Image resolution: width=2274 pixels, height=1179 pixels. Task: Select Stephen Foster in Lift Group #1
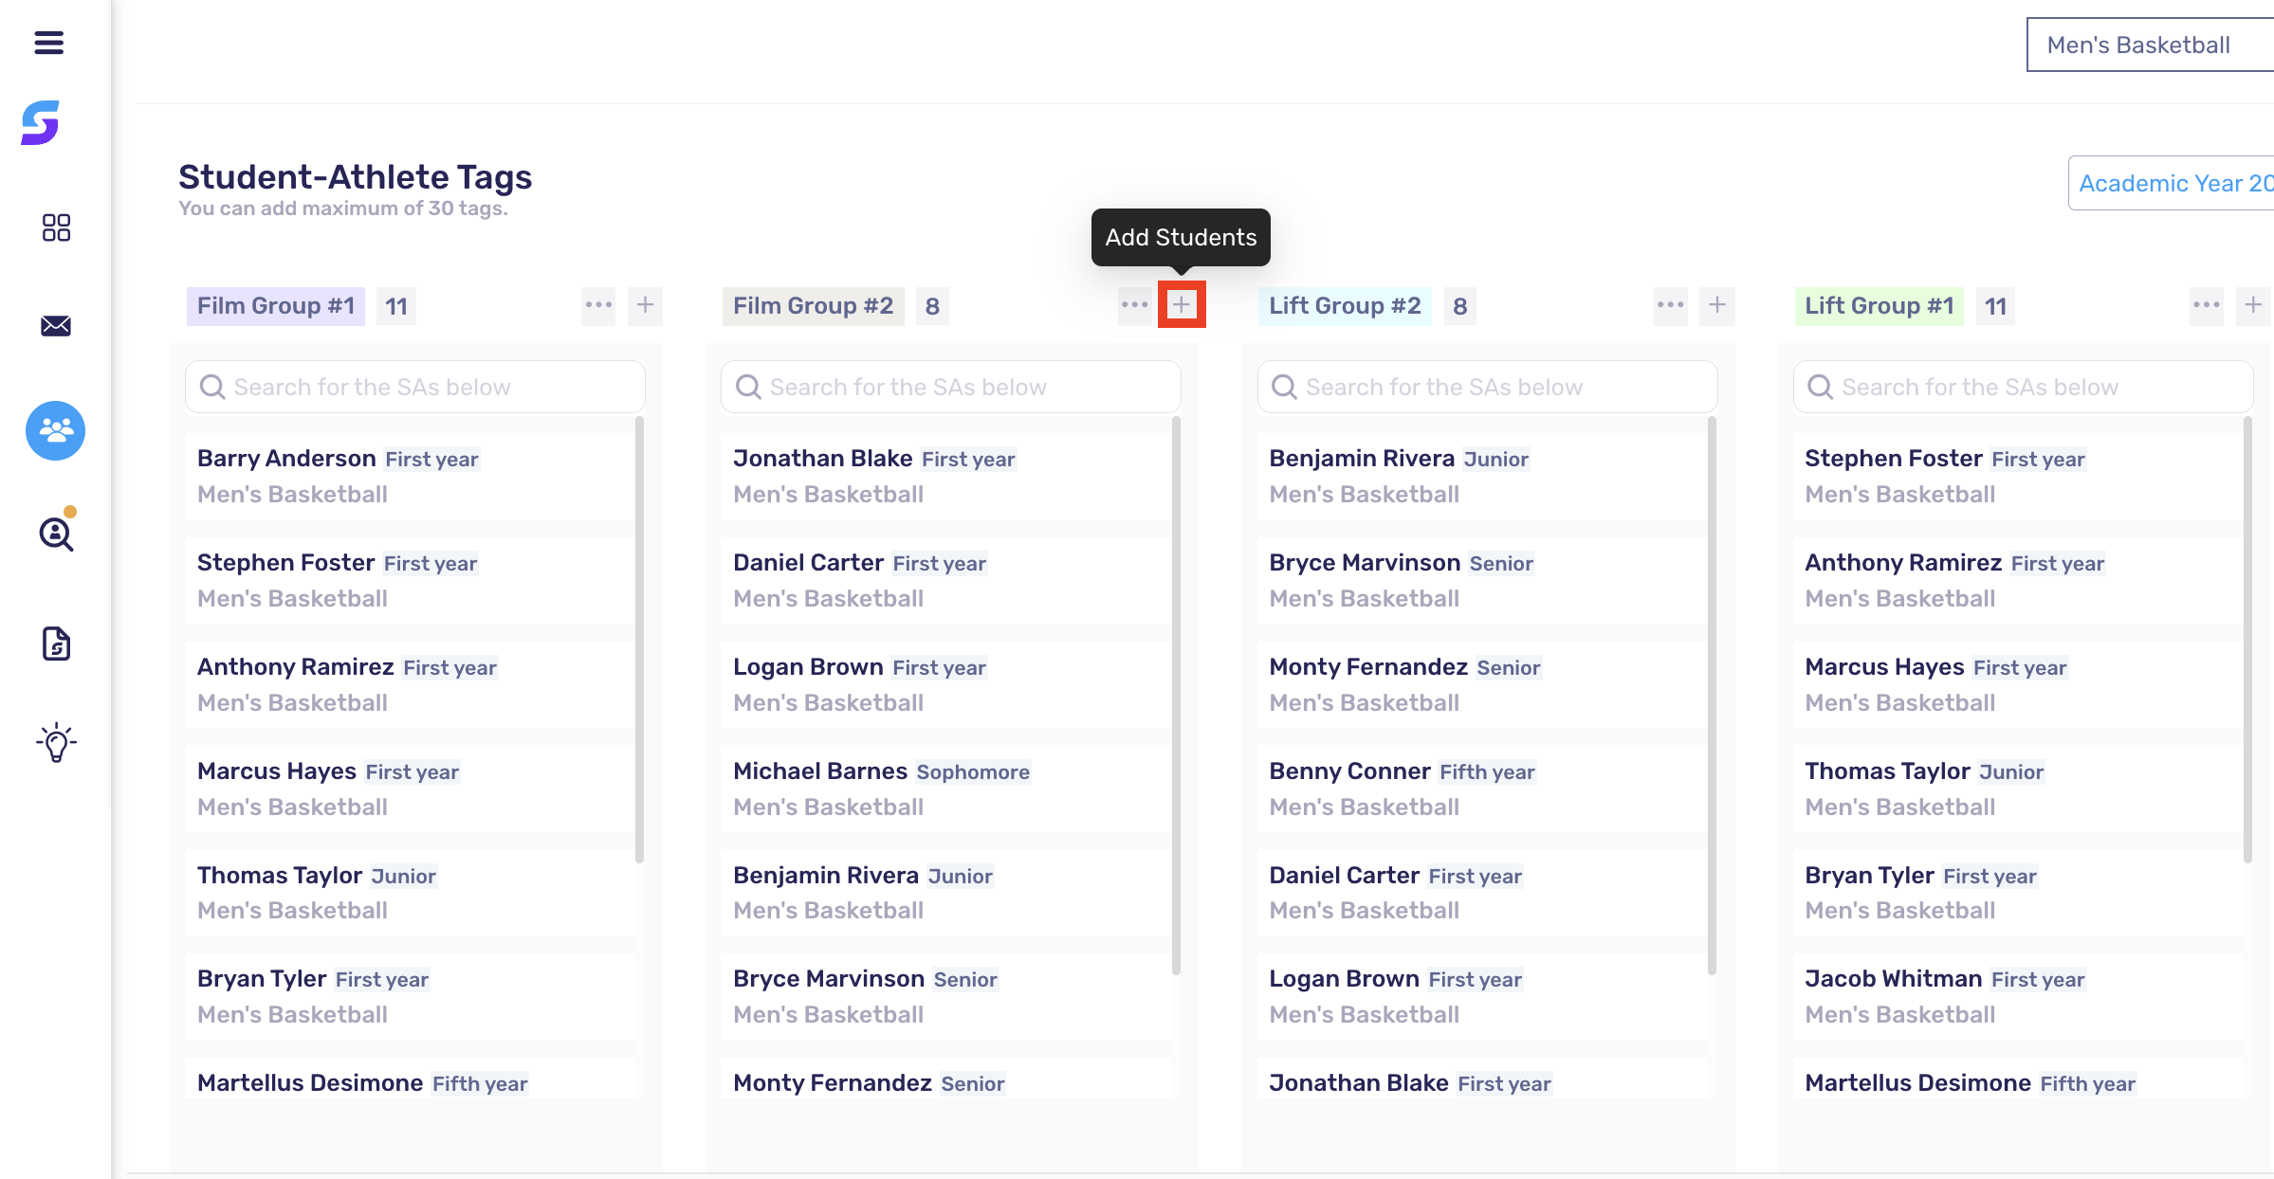coord(2018,476)
